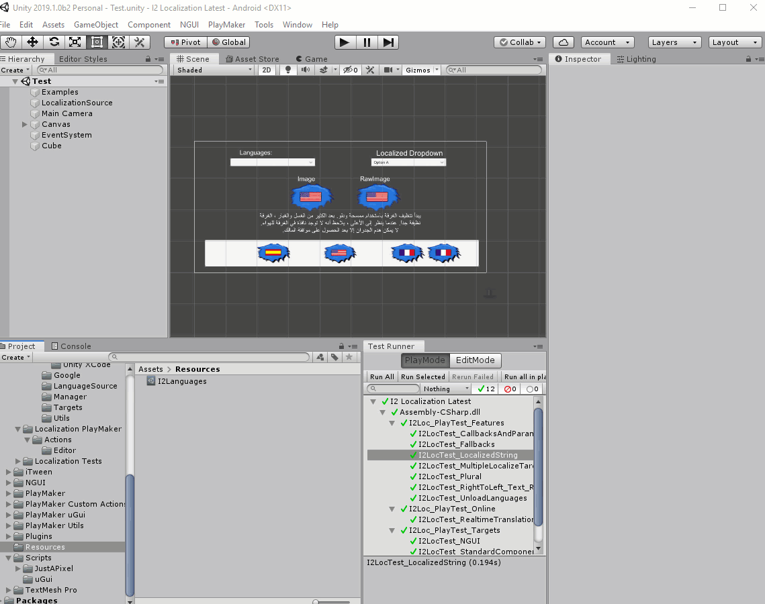Toggle 2D view mode in Scene
The width and height of the screenshot is (765, 604).
(267, 70)
